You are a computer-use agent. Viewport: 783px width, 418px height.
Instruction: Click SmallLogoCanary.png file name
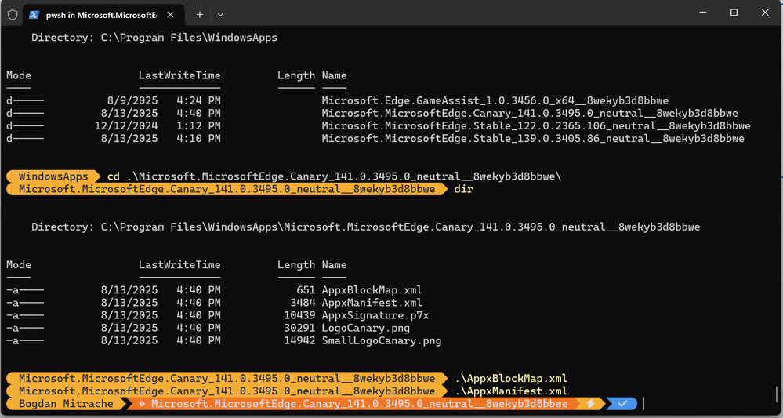[382, 341]
